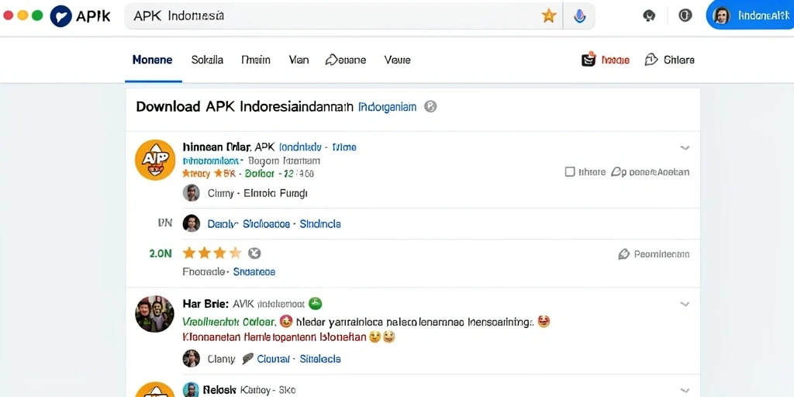This screenshot has width=794, height=397.
Task: Click the orange AP app icon
Action: coord(155,160)
